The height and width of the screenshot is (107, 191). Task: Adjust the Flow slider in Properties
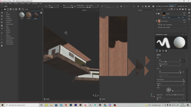tap(170, 73)
